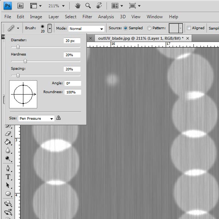Select the Dodge tool
This screenshot has width=219, height=219.
point(8,159)
